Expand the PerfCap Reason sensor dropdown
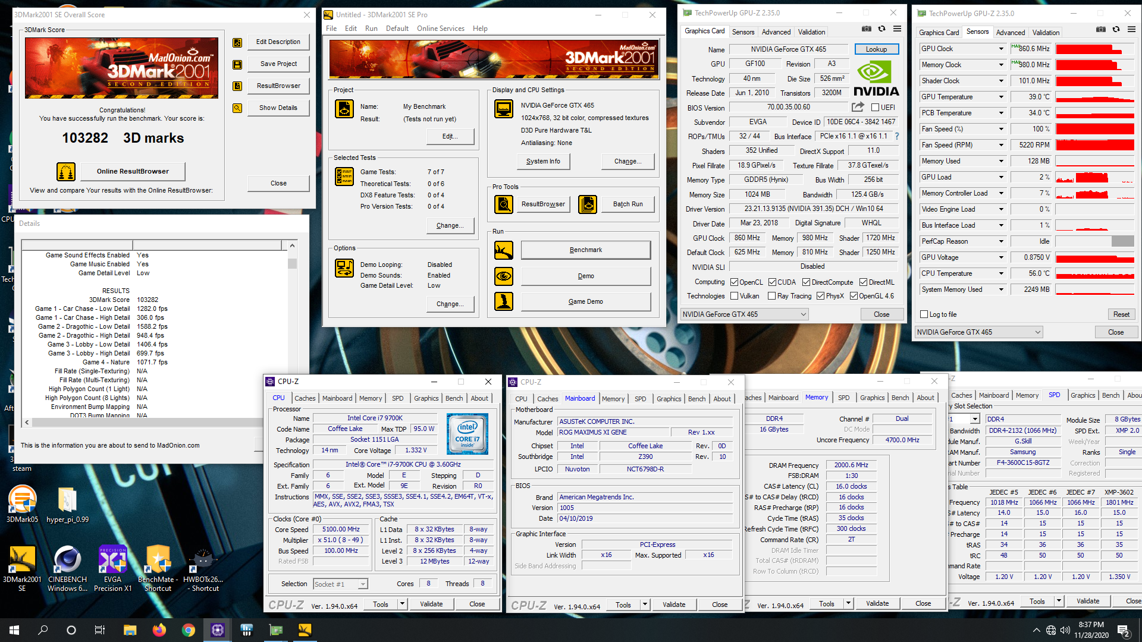1142x642 pixels. 1001,241
